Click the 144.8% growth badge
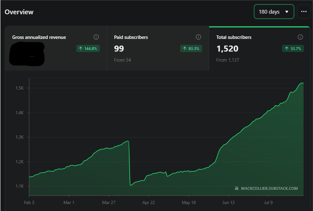Viewport: 313px width, 211px height. tap(88, 48)
